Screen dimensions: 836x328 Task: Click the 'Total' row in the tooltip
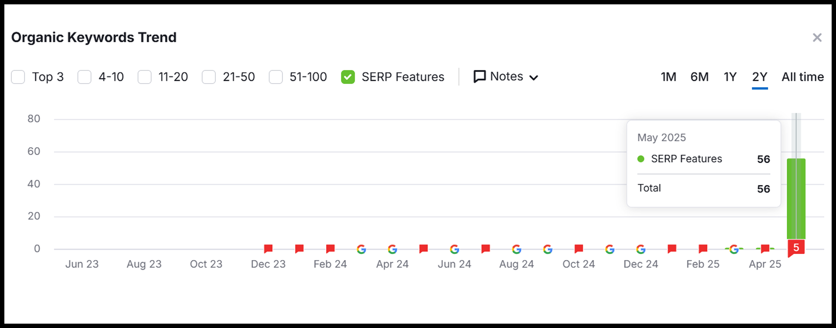704,188
